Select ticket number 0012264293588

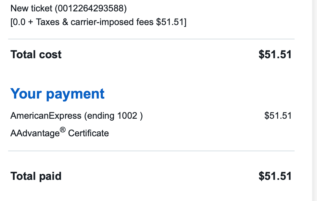pyautogui.click(x=91, y=8)
